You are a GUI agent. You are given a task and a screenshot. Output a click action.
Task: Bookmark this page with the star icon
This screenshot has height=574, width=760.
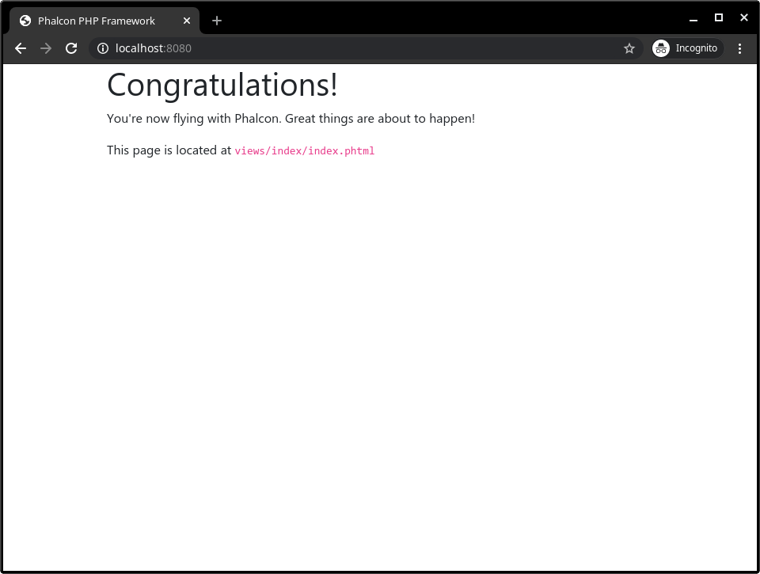(629, 48)
